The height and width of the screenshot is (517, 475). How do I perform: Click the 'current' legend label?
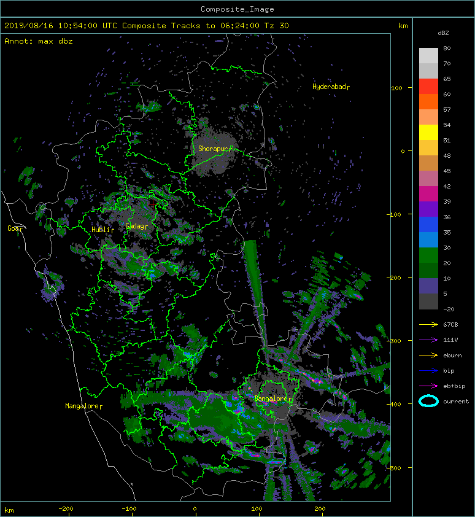click(456, 402)
